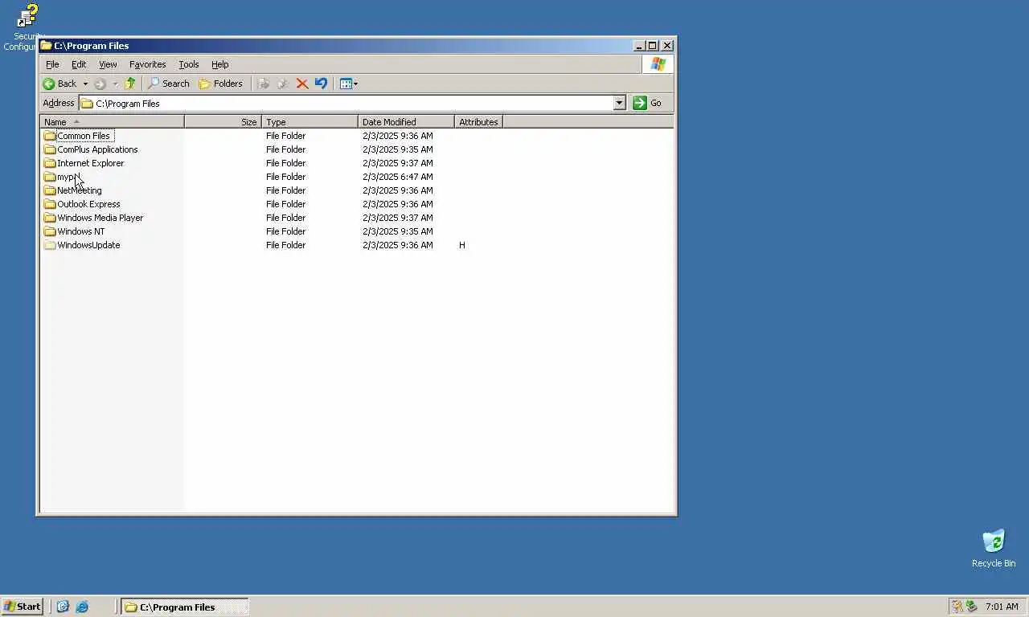Select the hidden WindowsUpdate folder icon
Image resolution: width=1029 pixels, height=617 pixels.
[x=50, y=245]
